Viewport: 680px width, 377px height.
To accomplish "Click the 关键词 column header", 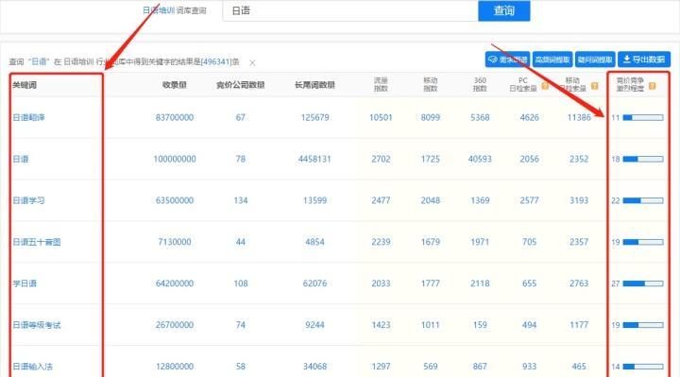I will coord(25,85).
